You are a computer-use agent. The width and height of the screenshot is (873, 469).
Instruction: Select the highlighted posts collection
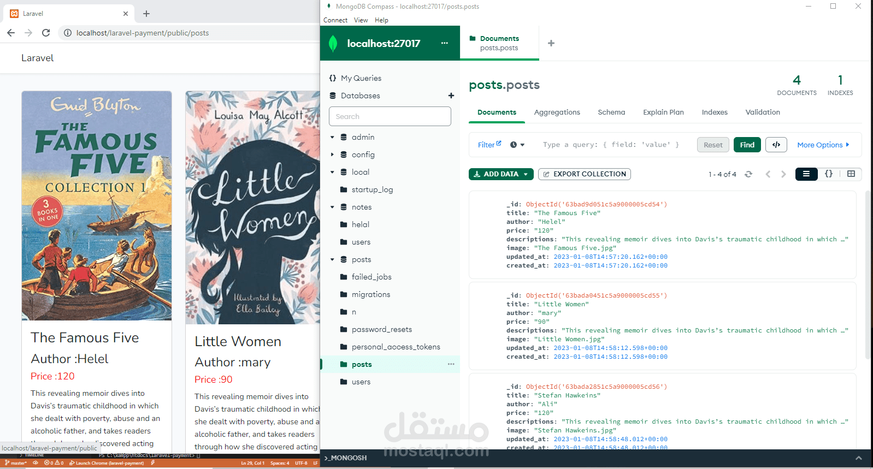pyautogui.click(x=390, y=364)
